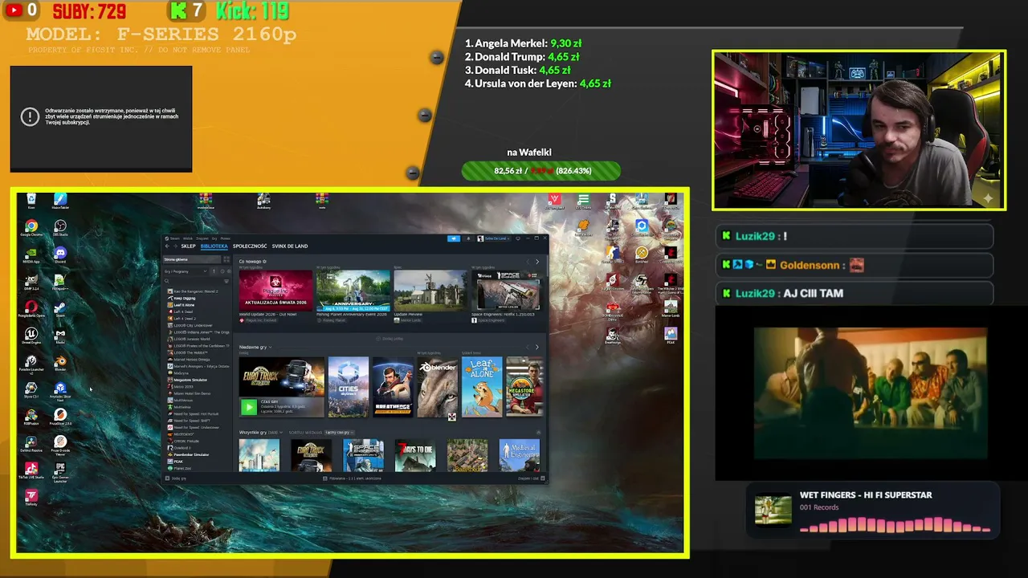1028x578 pixels.
Task: Click the Steam forward navigation arrow
Action: 174,246
